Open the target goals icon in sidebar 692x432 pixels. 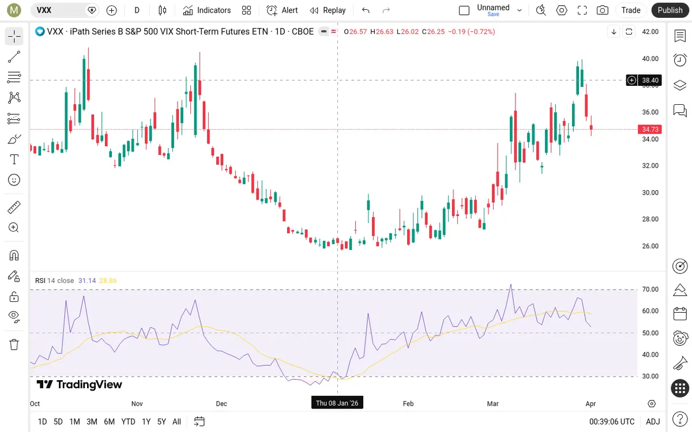[x=680, y=266]
